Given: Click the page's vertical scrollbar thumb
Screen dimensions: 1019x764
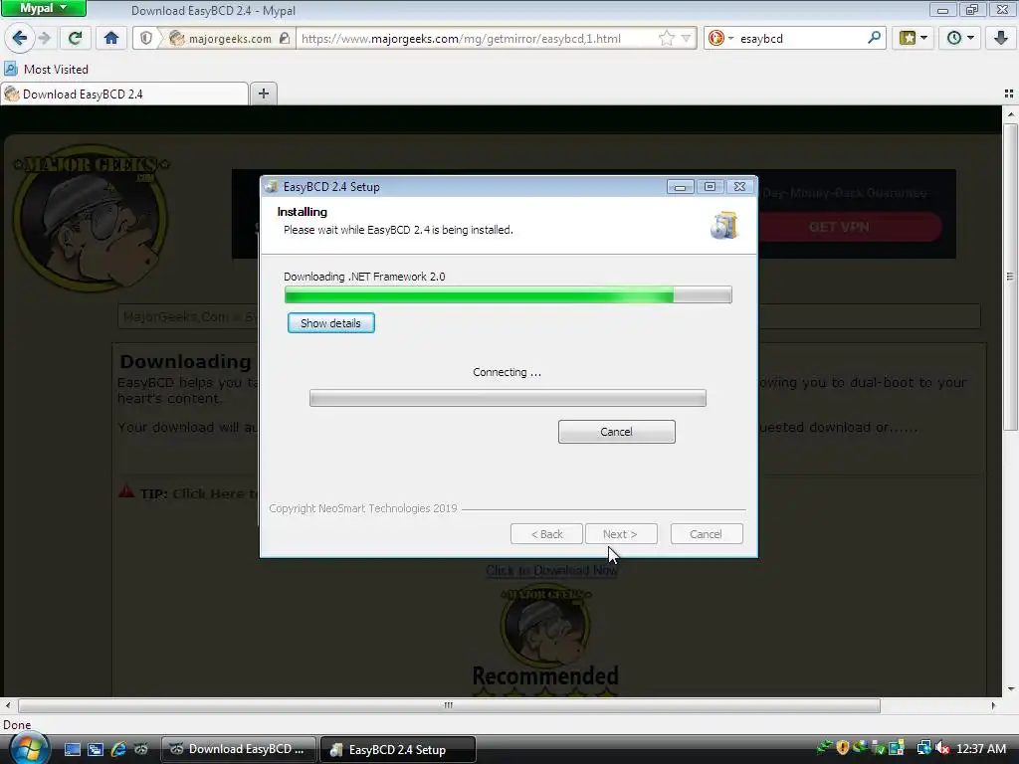Looking at the screenshot, I should (x=1010, y=276).
